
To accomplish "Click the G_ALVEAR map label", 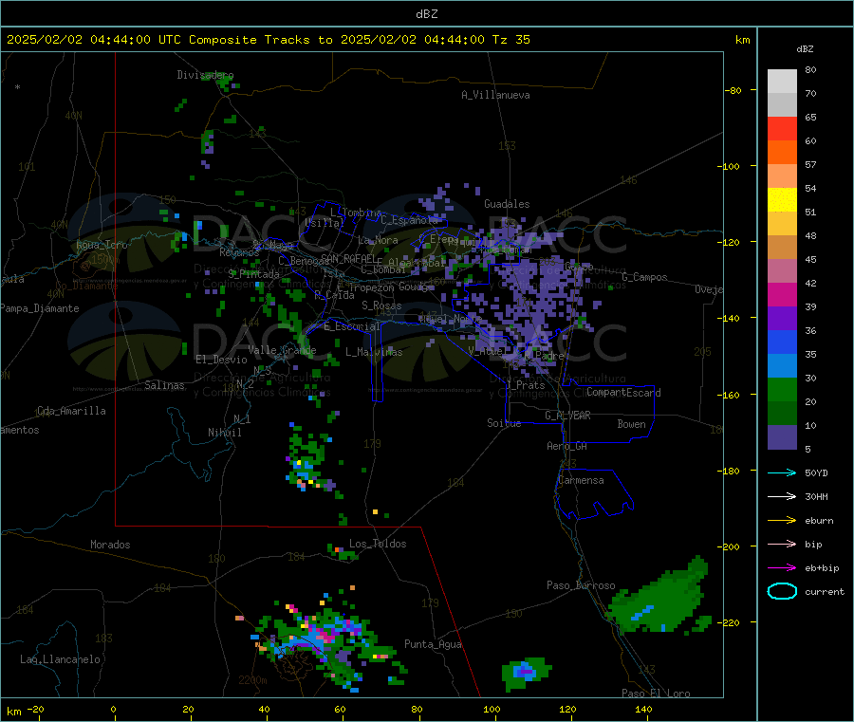I will pyautogui.click(x=567, y=415).
